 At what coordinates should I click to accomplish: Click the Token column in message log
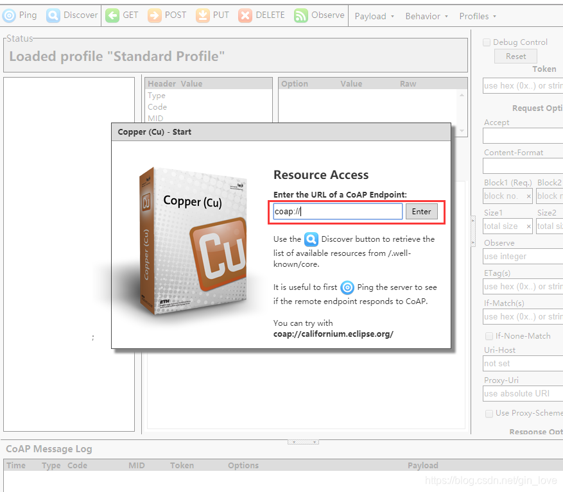pos(182,466)
